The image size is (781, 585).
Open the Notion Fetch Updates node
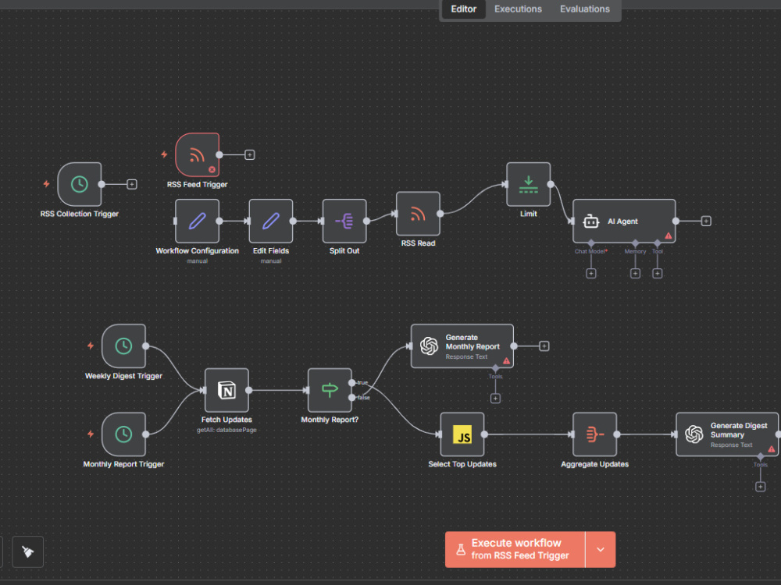[x=226, y=390]
